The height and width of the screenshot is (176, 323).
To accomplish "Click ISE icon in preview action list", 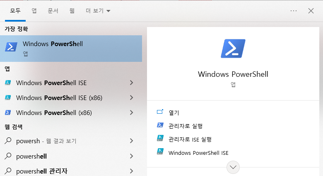I will tap(160, 152).
